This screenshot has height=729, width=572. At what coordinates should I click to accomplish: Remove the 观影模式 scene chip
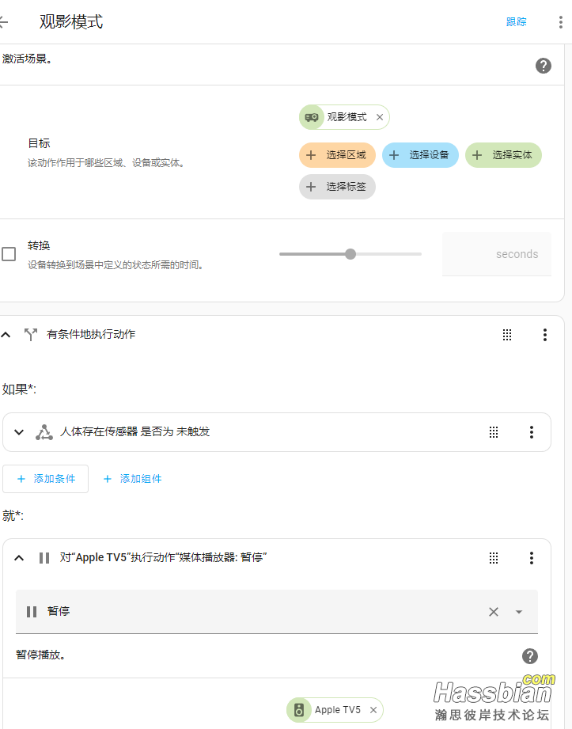tap(380, 117)
